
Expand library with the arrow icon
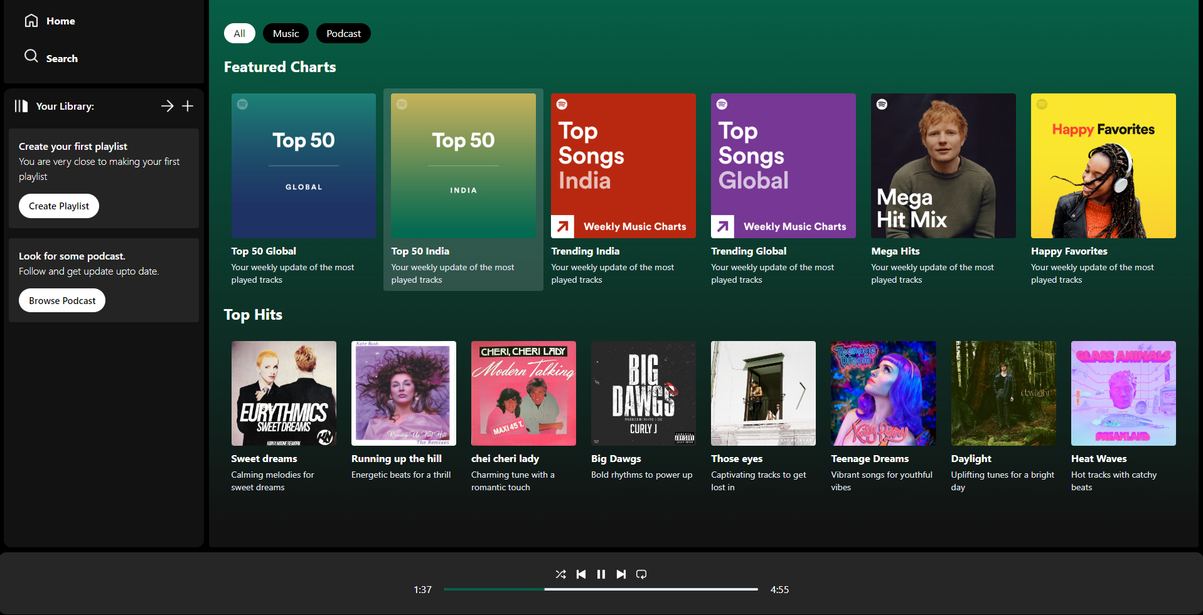(x=167, y=106)
